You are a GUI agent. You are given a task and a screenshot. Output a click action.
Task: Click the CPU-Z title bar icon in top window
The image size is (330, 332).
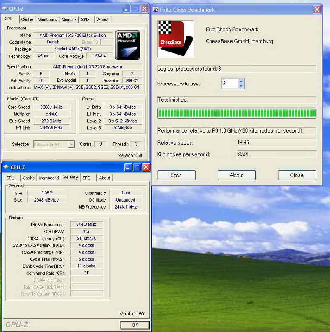tap(5, 9)
